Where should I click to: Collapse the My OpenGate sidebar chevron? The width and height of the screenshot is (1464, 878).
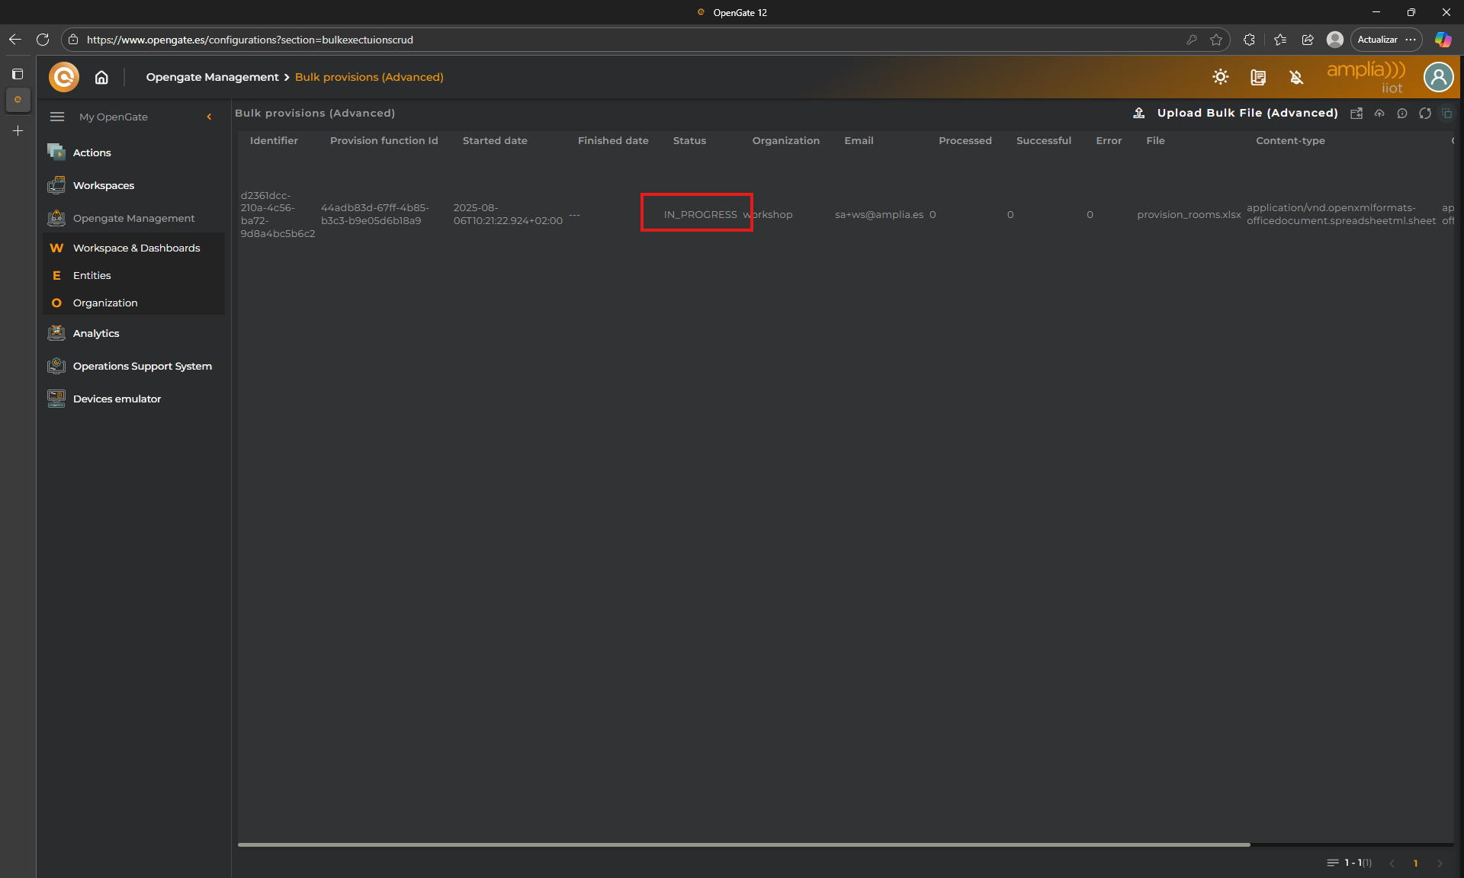[x=209, y=117]
